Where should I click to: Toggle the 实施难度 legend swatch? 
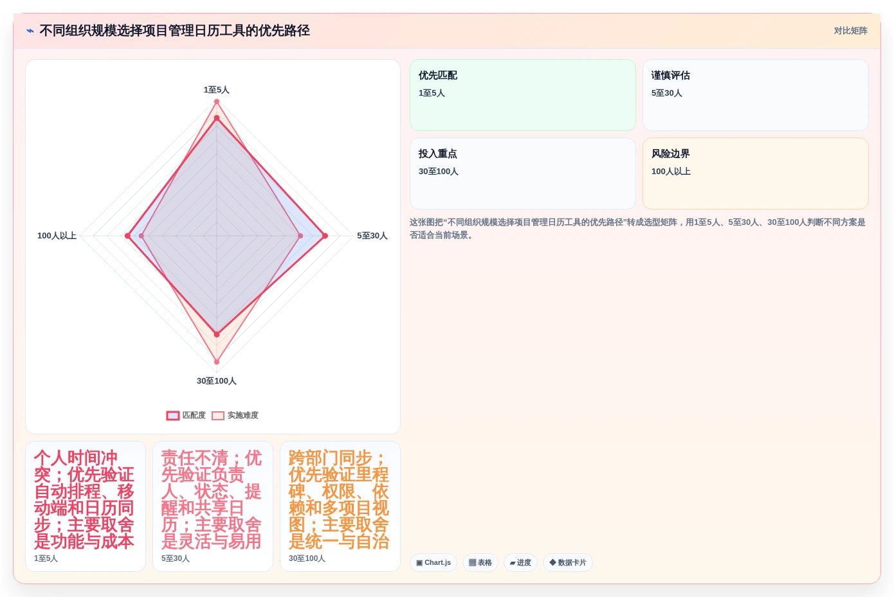point(218,416)
